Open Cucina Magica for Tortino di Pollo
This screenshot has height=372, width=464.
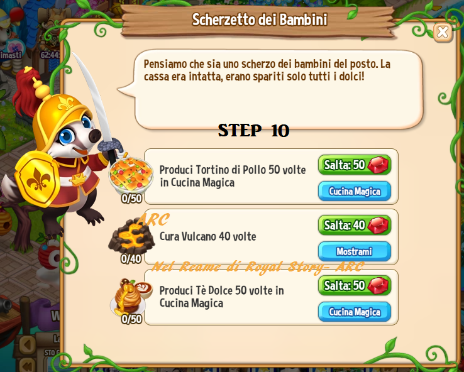click(355, 191)
